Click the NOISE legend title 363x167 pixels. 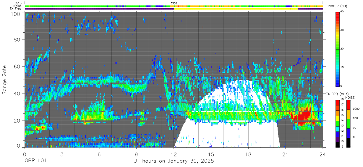(349, 97)
